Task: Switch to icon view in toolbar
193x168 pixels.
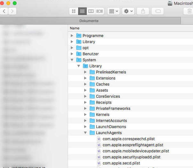Action: [74, 11]
